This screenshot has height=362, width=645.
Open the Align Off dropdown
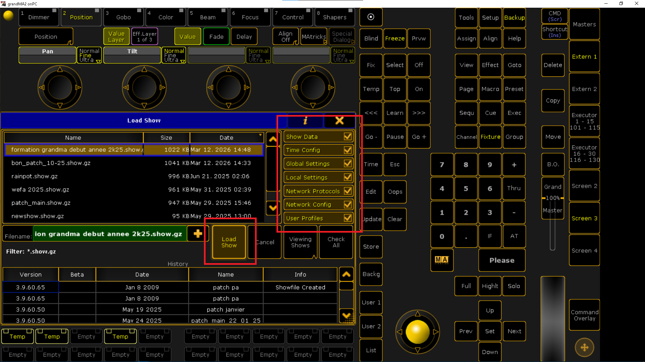click(x=285, y=37)
